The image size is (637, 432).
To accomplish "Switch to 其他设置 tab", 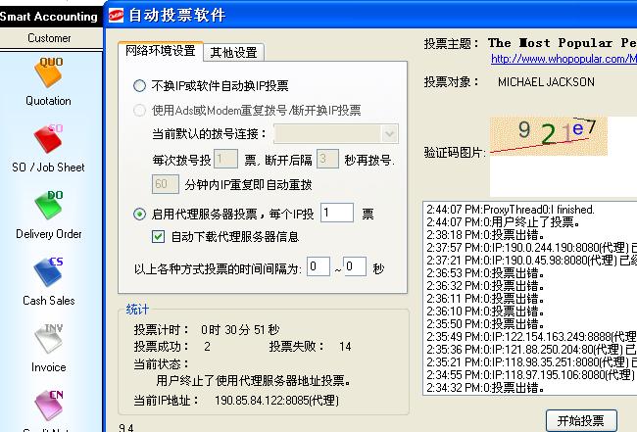I will pyautogui.click(x=234, y=52).
